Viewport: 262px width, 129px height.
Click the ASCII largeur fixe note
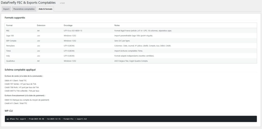131,61
